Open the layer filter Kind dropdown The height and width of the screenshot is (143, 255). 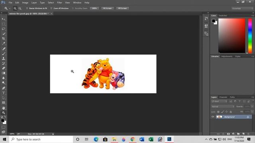(x=219, y=101)
